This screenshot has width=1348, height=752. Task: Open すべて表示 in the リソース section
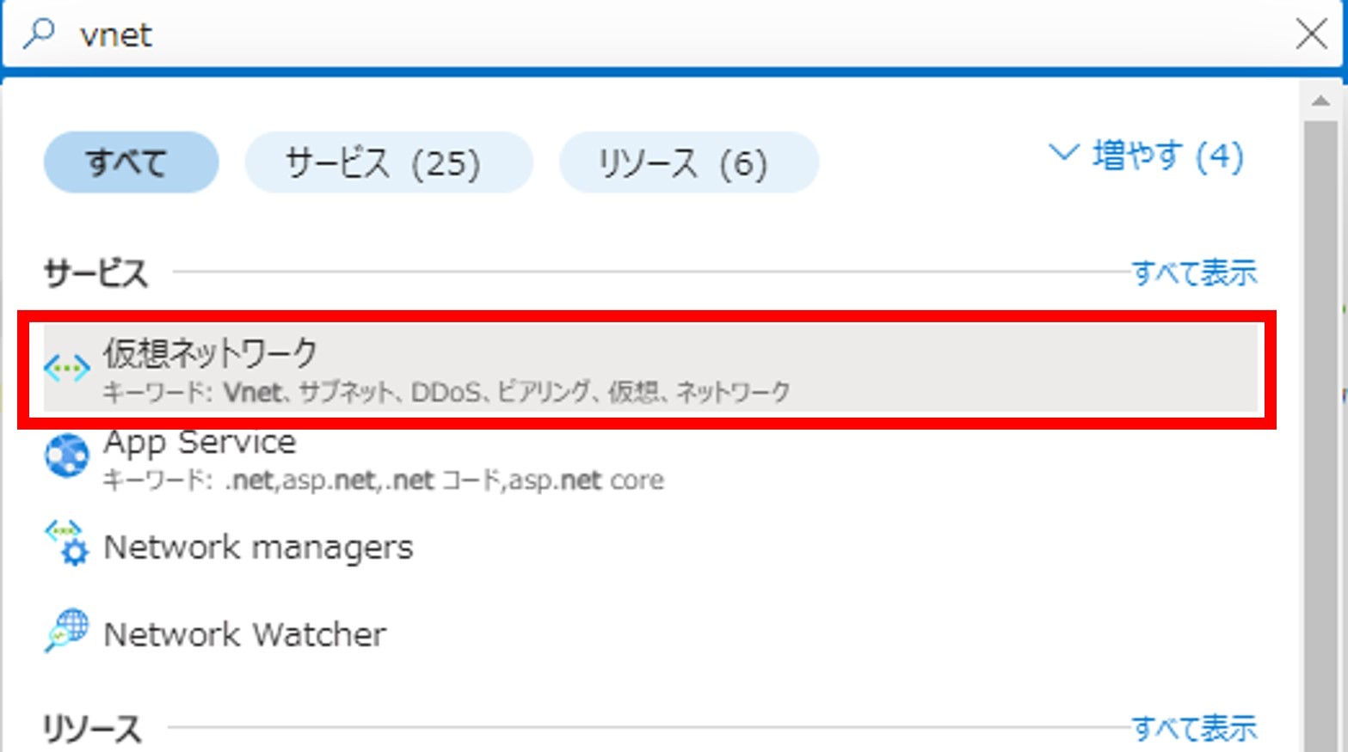click(1193, 728)
